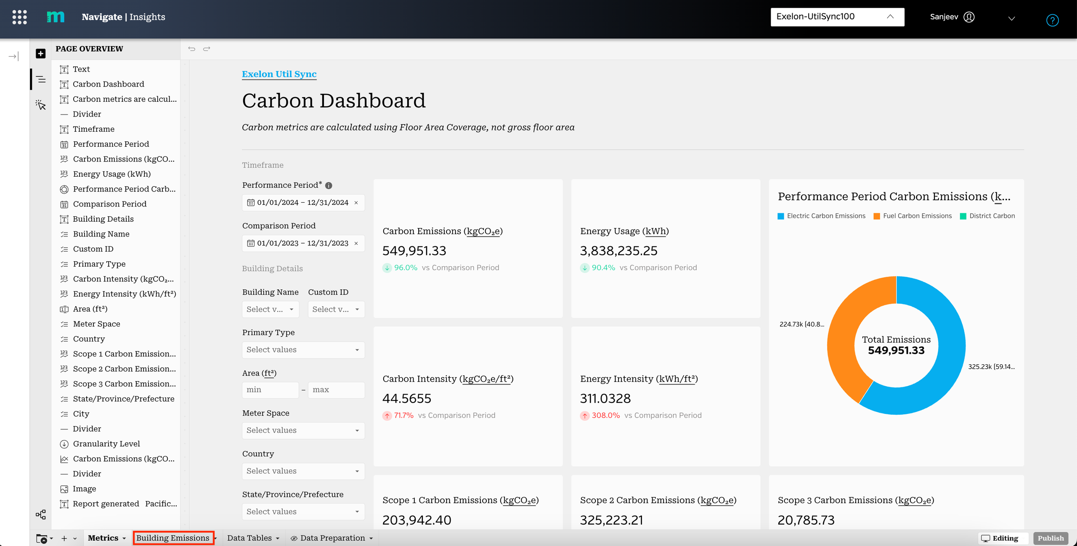Click the green m logo
1077x546 pixels.
(x=56, y=17)
